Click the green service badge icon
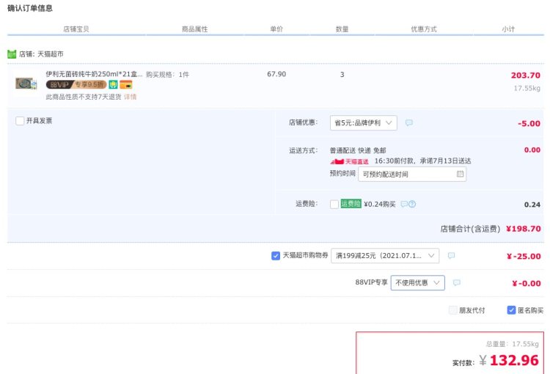The height and width of the screenshot is (374, 550). tap(113, 84)
